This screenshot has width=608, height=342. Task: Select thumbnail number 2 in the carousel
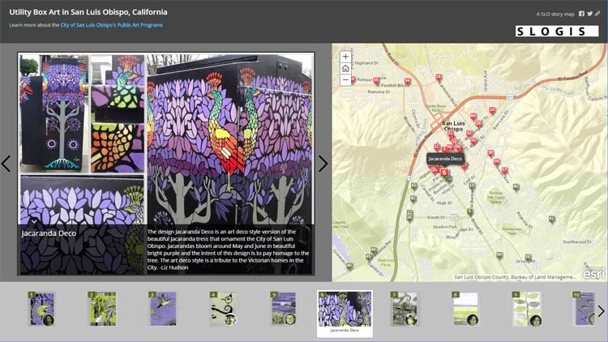pos(102,309)
